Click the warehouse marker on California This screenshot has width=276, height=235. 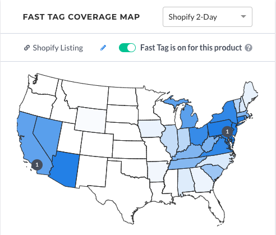tap(37, 165)
